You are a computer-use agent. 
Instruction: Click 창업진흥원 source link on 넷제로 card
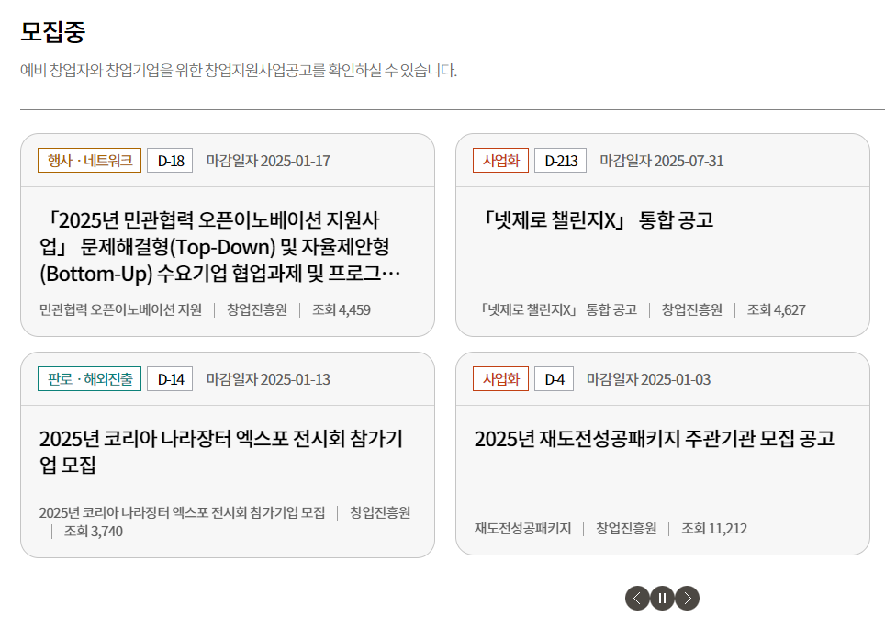coord(690,309)
